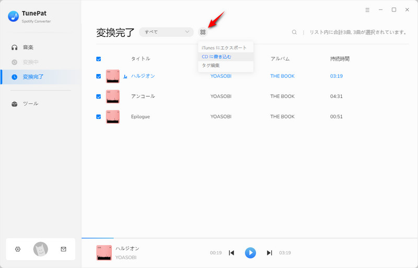Skip to next track

(270, 252)
